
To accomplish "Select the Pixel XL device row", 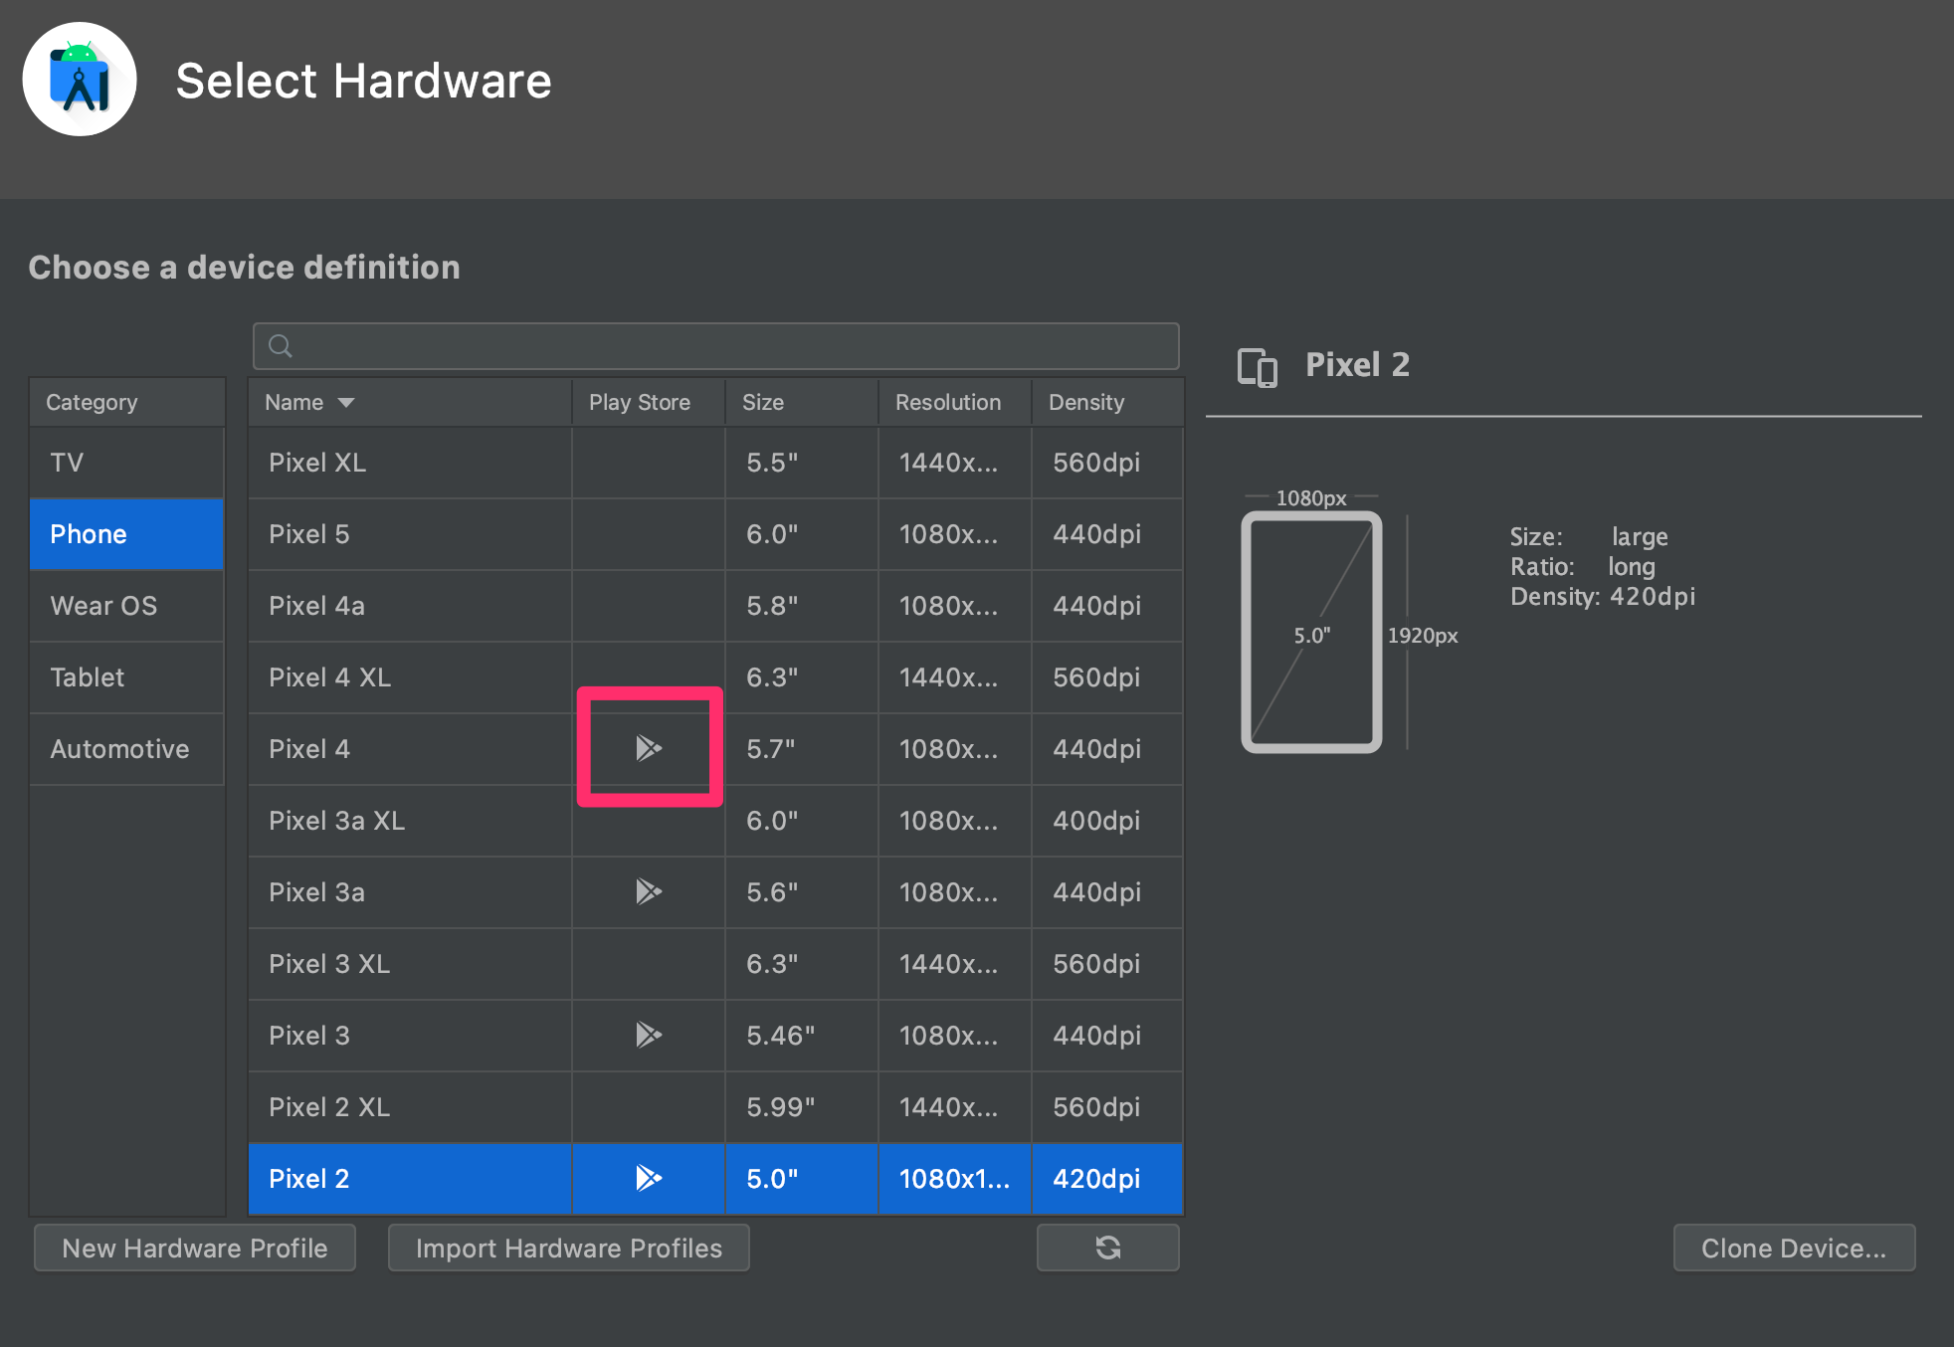I will click(715, 463).
